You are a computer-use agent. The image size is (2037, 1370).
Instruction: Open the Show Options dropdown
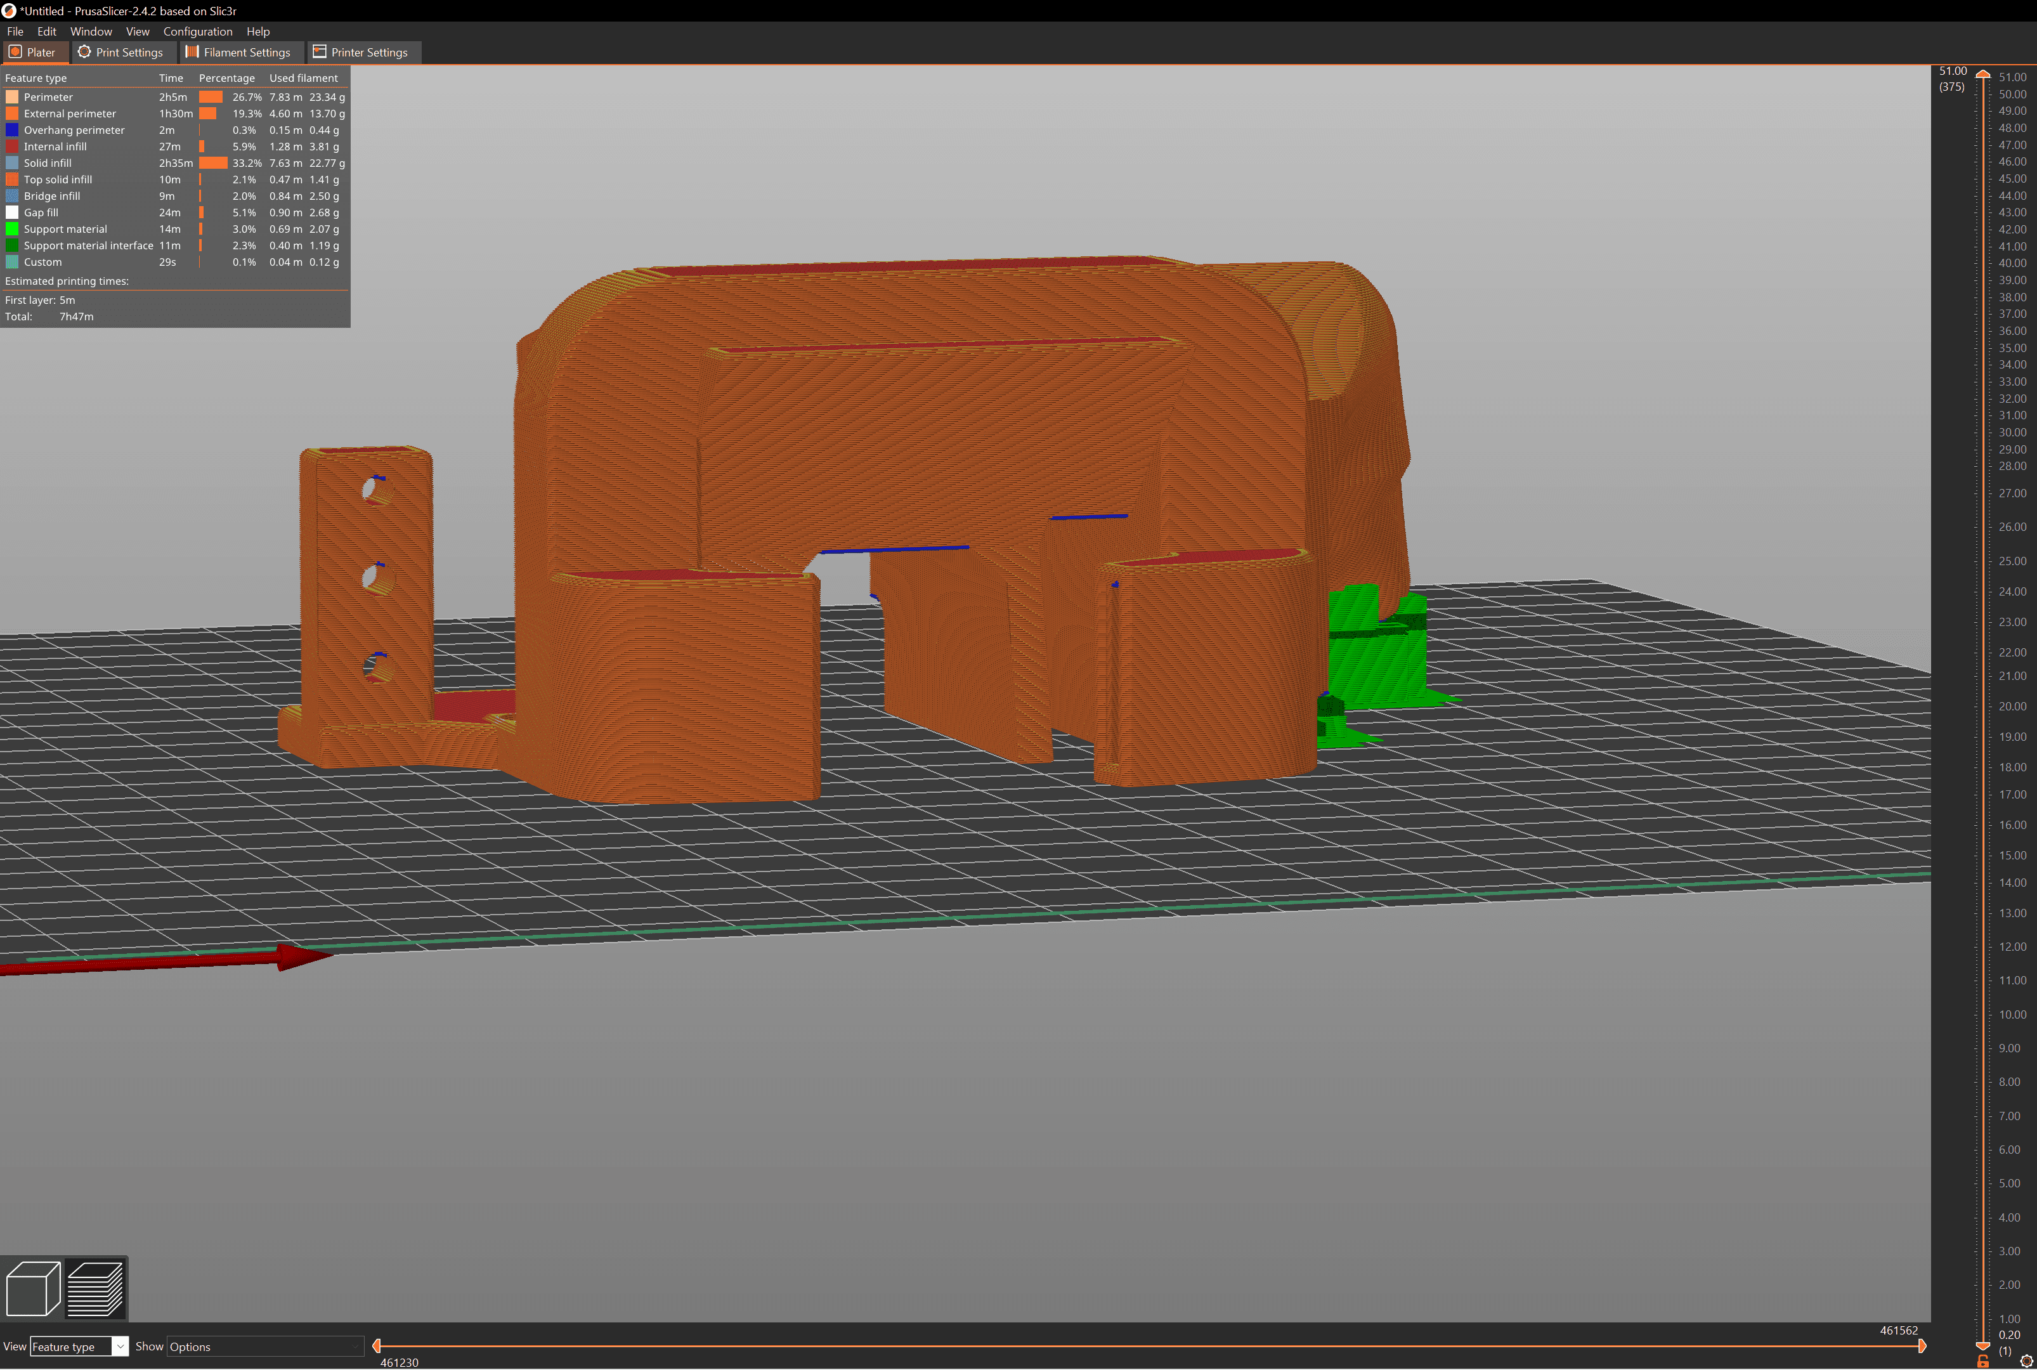(x=264, y=1347)
